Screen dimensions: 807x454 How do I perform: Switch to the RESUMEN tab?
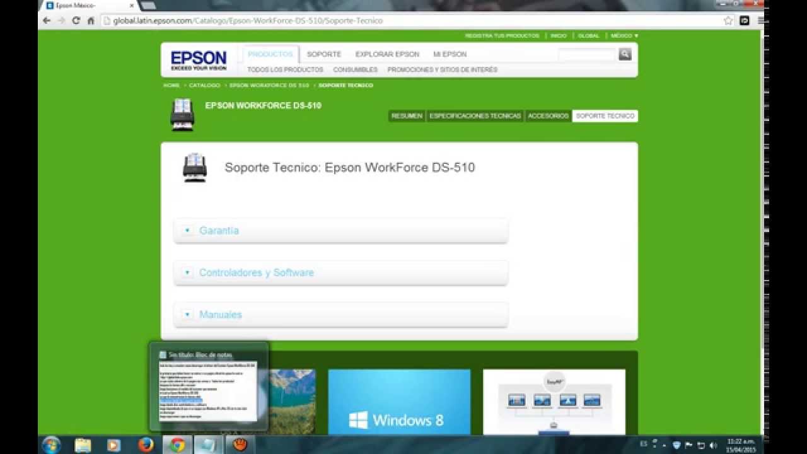407,116
